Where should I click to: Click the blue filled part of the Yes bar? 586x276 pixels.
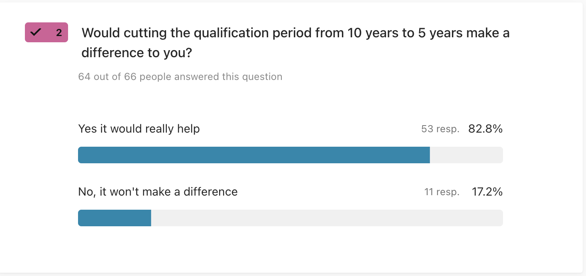pyautogui.click(x=254, y=155)
